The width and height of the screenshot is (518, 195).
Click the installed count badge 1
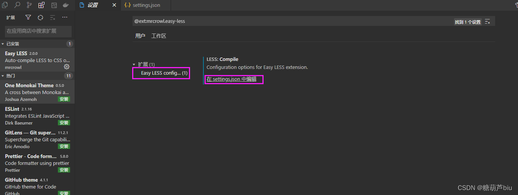[69, 44]
